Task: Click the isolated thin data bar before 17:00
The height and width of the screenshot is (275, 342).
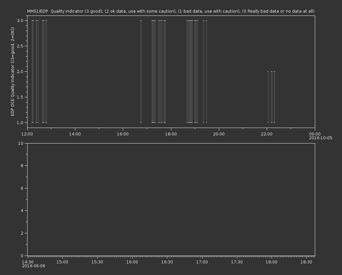Action: pyautogui.click(x=141, y=71)
